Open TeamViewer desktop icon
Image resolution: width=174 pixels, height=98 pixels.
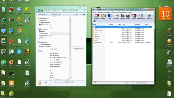click(11, 53)
